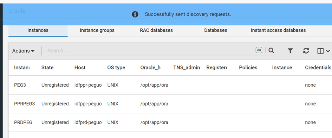Open the show or hide columns dropdown

[324, 51]
